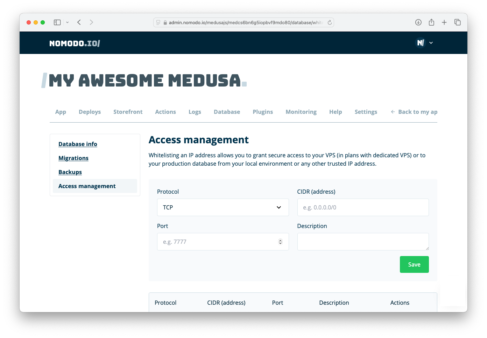487x338 pixels.
Task: Click the green fullscreen window button
Action: coord(43,22)
